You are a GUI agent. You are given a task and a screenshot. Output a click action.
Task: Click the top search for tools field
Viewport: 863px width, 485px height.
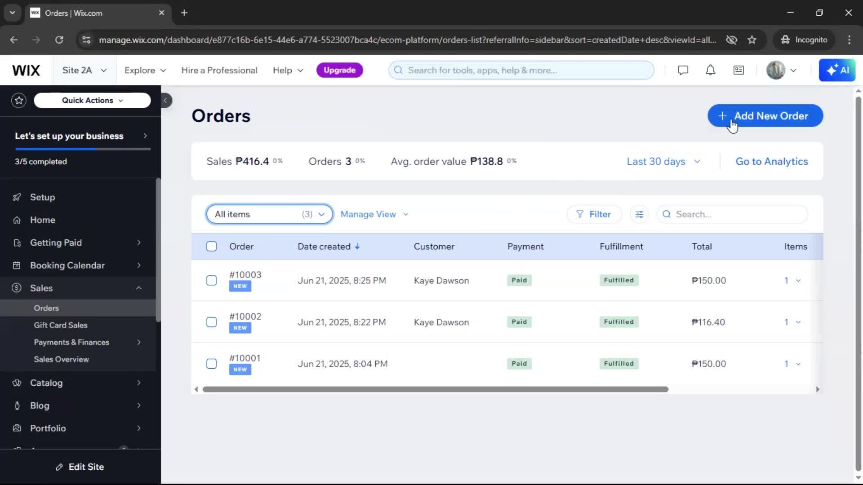521,71
